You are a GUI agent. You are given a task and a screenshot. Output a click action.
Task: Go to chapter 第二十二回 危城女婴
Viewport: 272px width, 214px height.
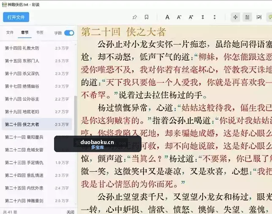(x=37, y=150)
